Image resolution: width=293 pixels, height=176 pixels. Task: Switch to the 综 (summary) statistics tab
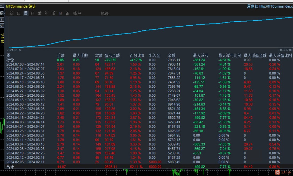pyautogui.click(x=12, y=13)
